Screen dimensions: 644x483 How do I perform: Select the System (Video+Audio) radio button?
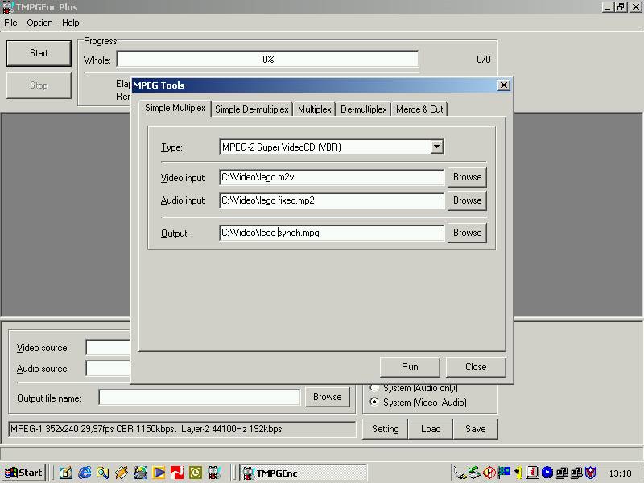pos(419,402)
